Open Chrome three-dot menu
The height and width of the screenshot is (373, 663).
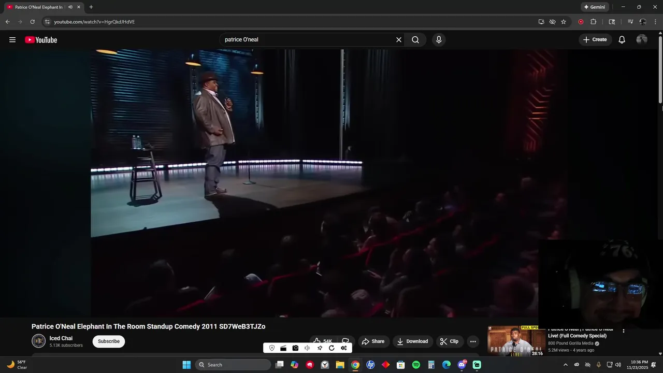pyautogui.click(x=655, y=22)
